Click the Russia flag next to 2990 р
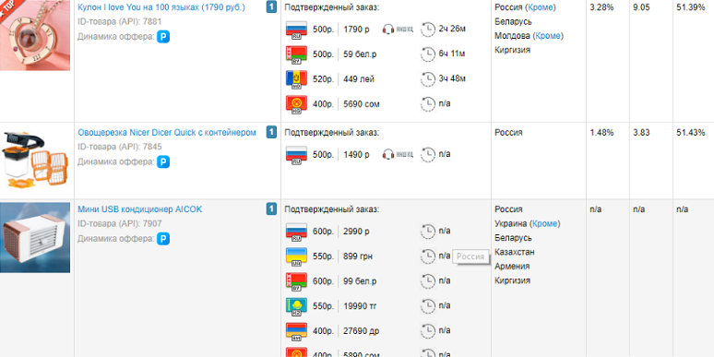 point(296,232)
